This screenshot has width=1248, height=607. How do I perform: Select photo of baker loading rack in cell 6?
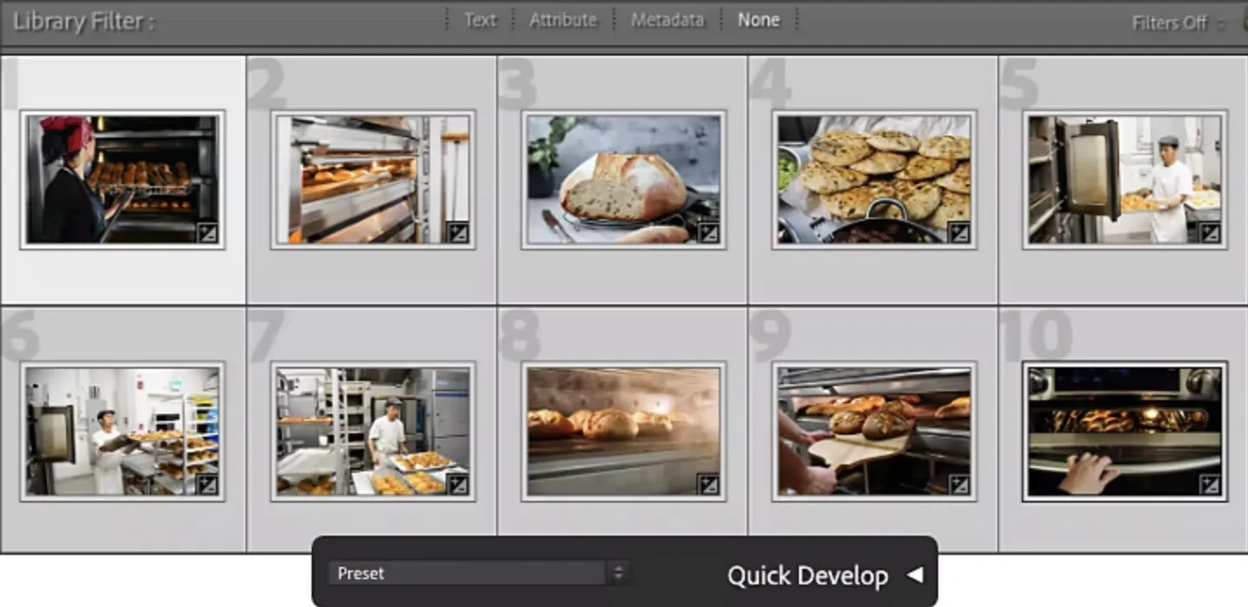122,431
